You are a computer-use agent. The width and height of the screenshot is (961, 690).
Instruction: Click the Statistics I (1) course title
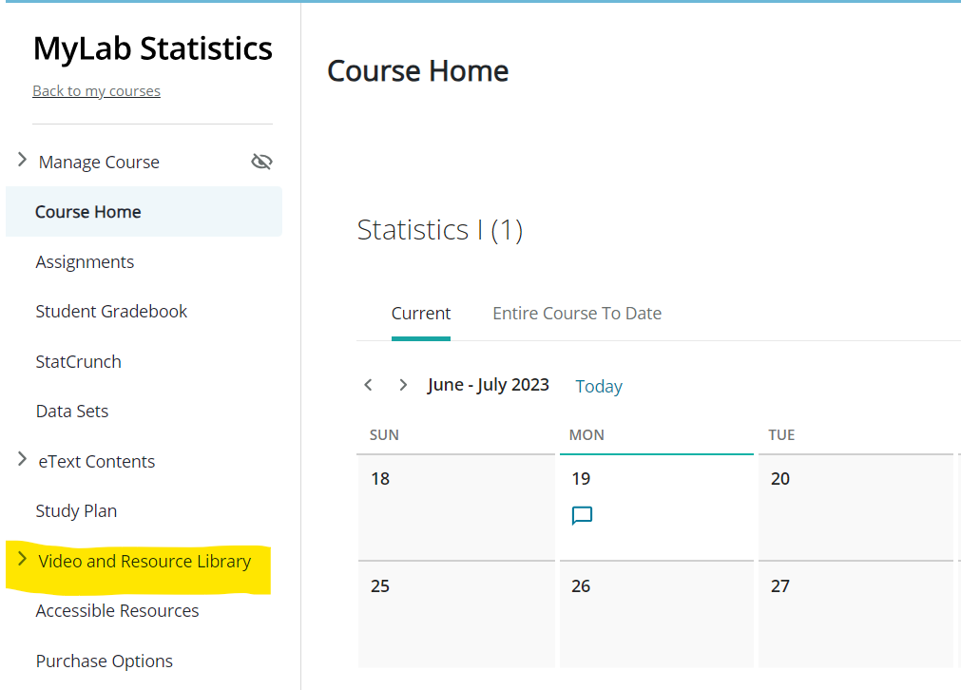click(440, 230)
